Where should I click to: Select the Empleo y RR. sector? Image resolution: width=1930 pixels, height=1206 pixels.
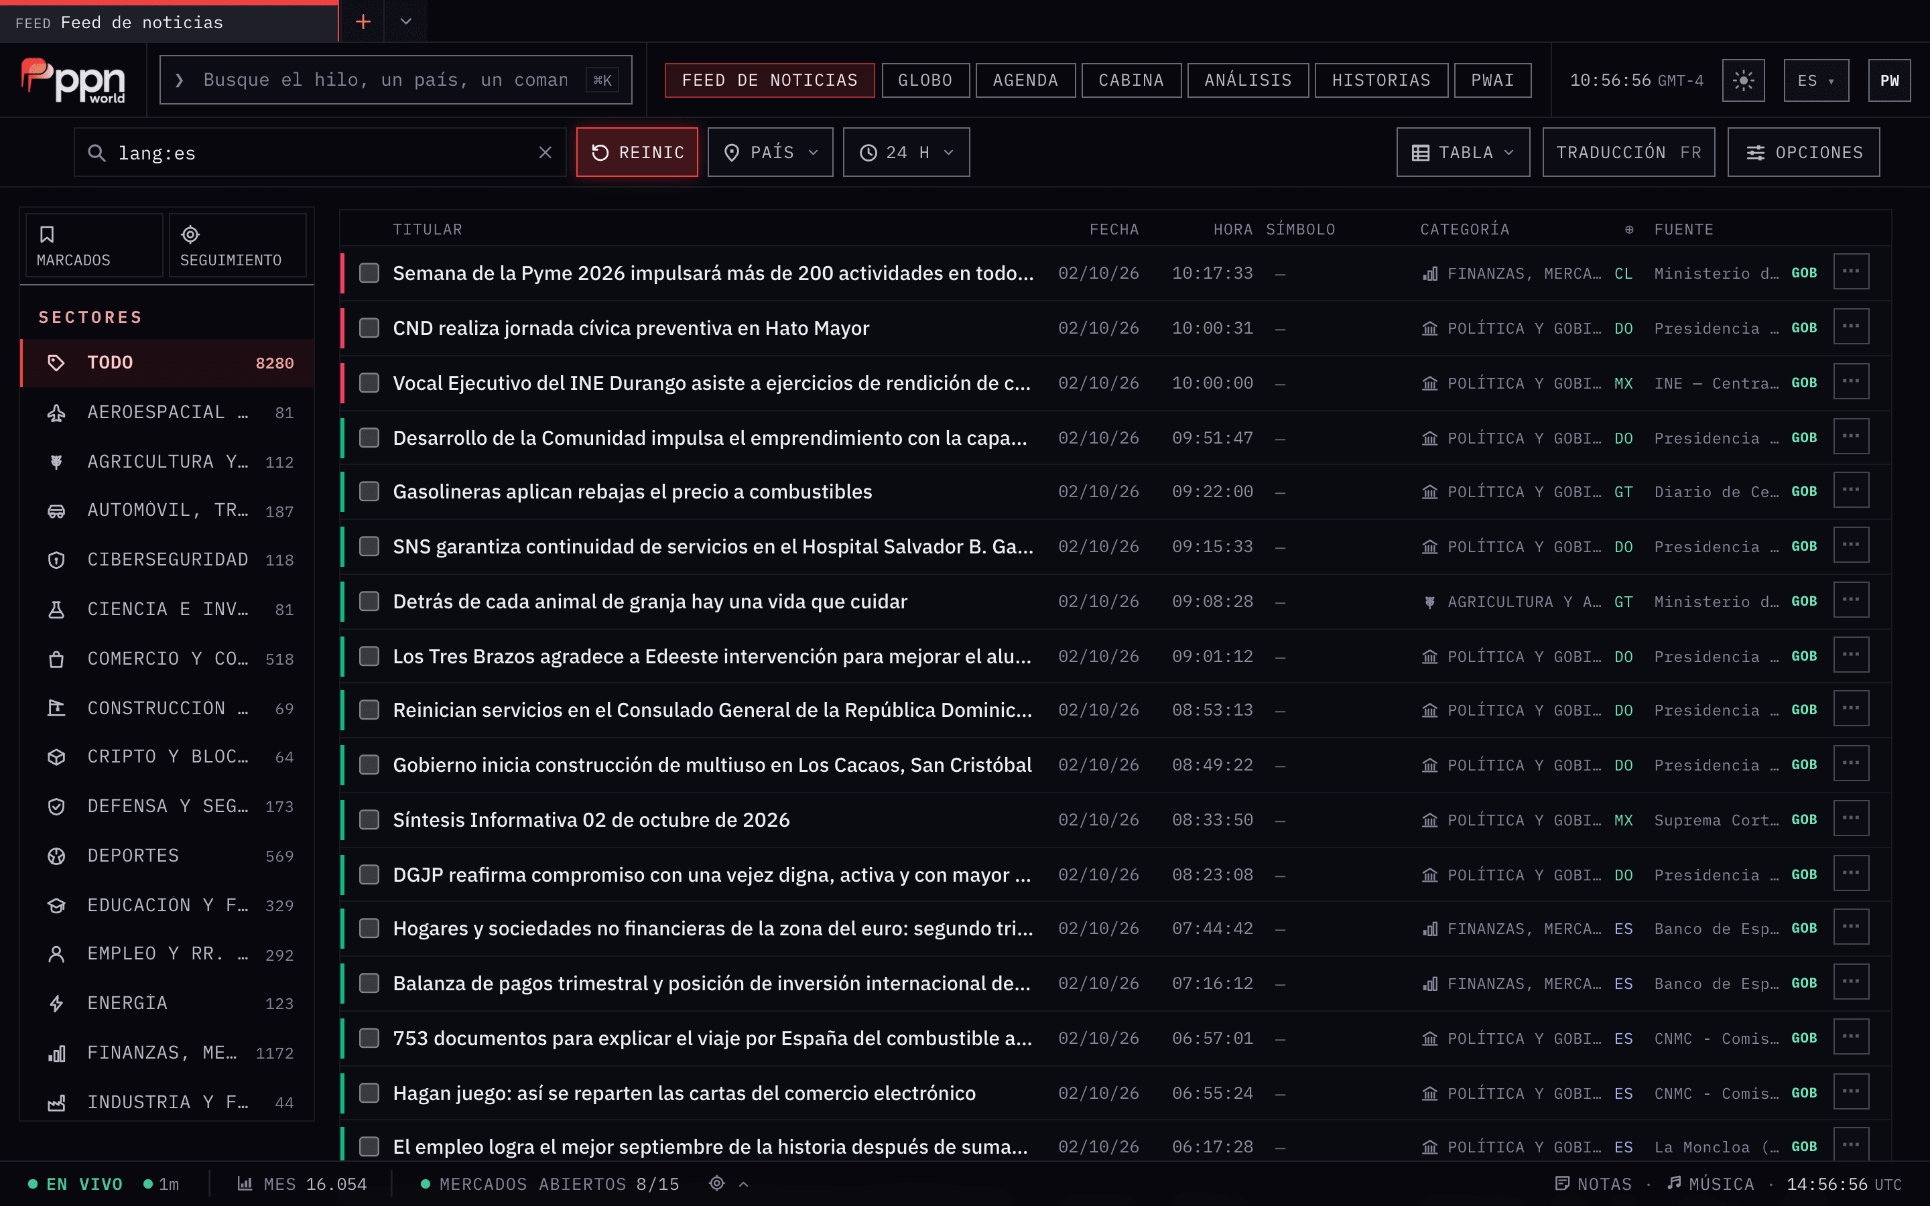[168, 954]
